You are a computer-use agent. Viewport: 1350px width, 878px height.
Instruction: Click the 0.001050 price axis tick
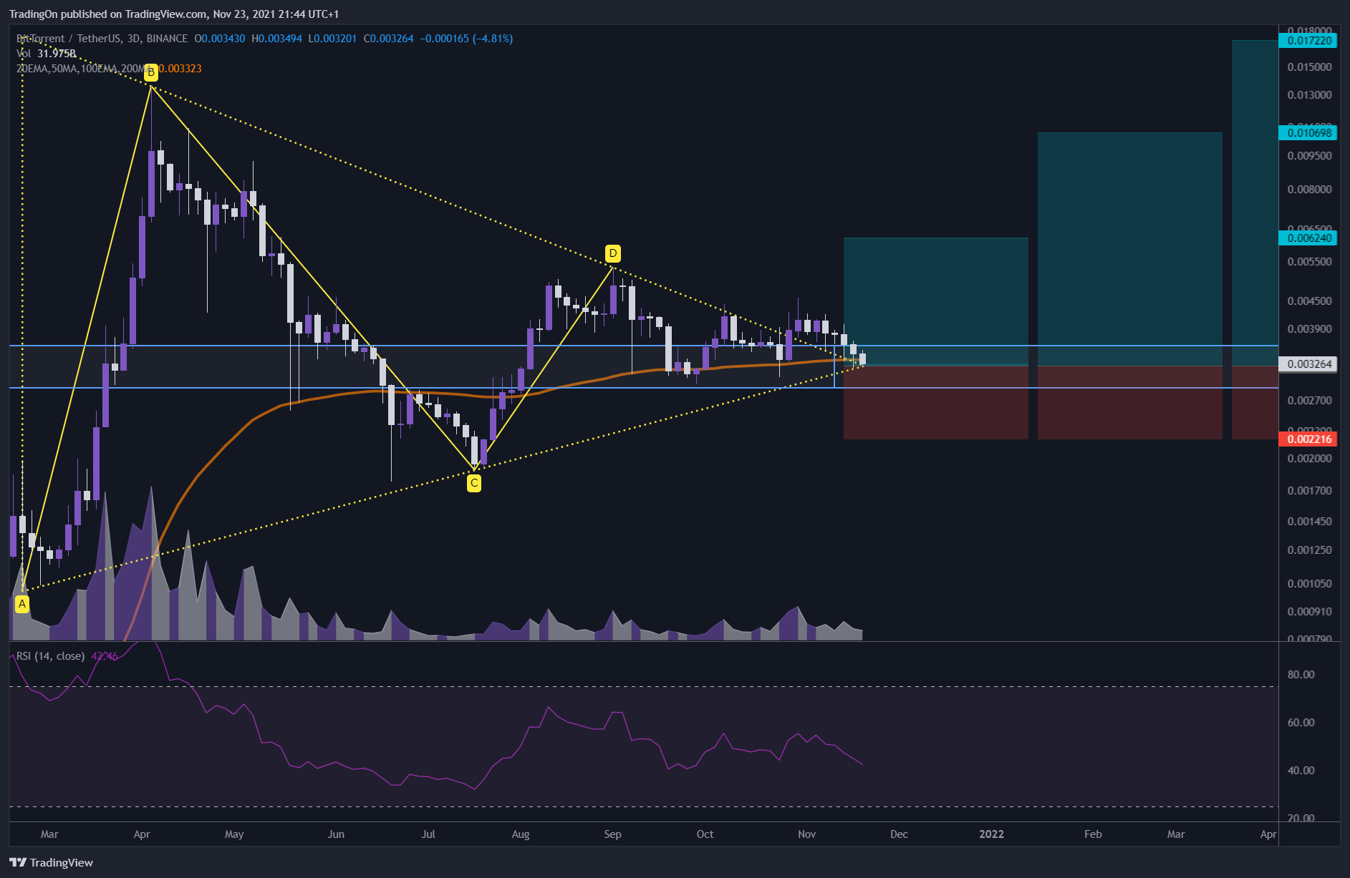point(1310,583)
